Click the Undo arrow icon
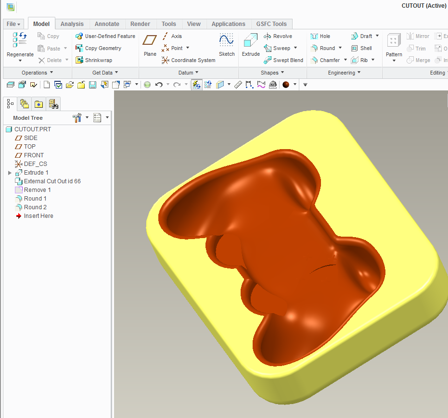The height and width of the screenshot is (418, 448). pos(159,85)
